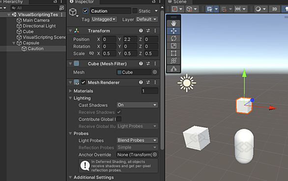Select the Rect transform tool

tap(173, 53)
